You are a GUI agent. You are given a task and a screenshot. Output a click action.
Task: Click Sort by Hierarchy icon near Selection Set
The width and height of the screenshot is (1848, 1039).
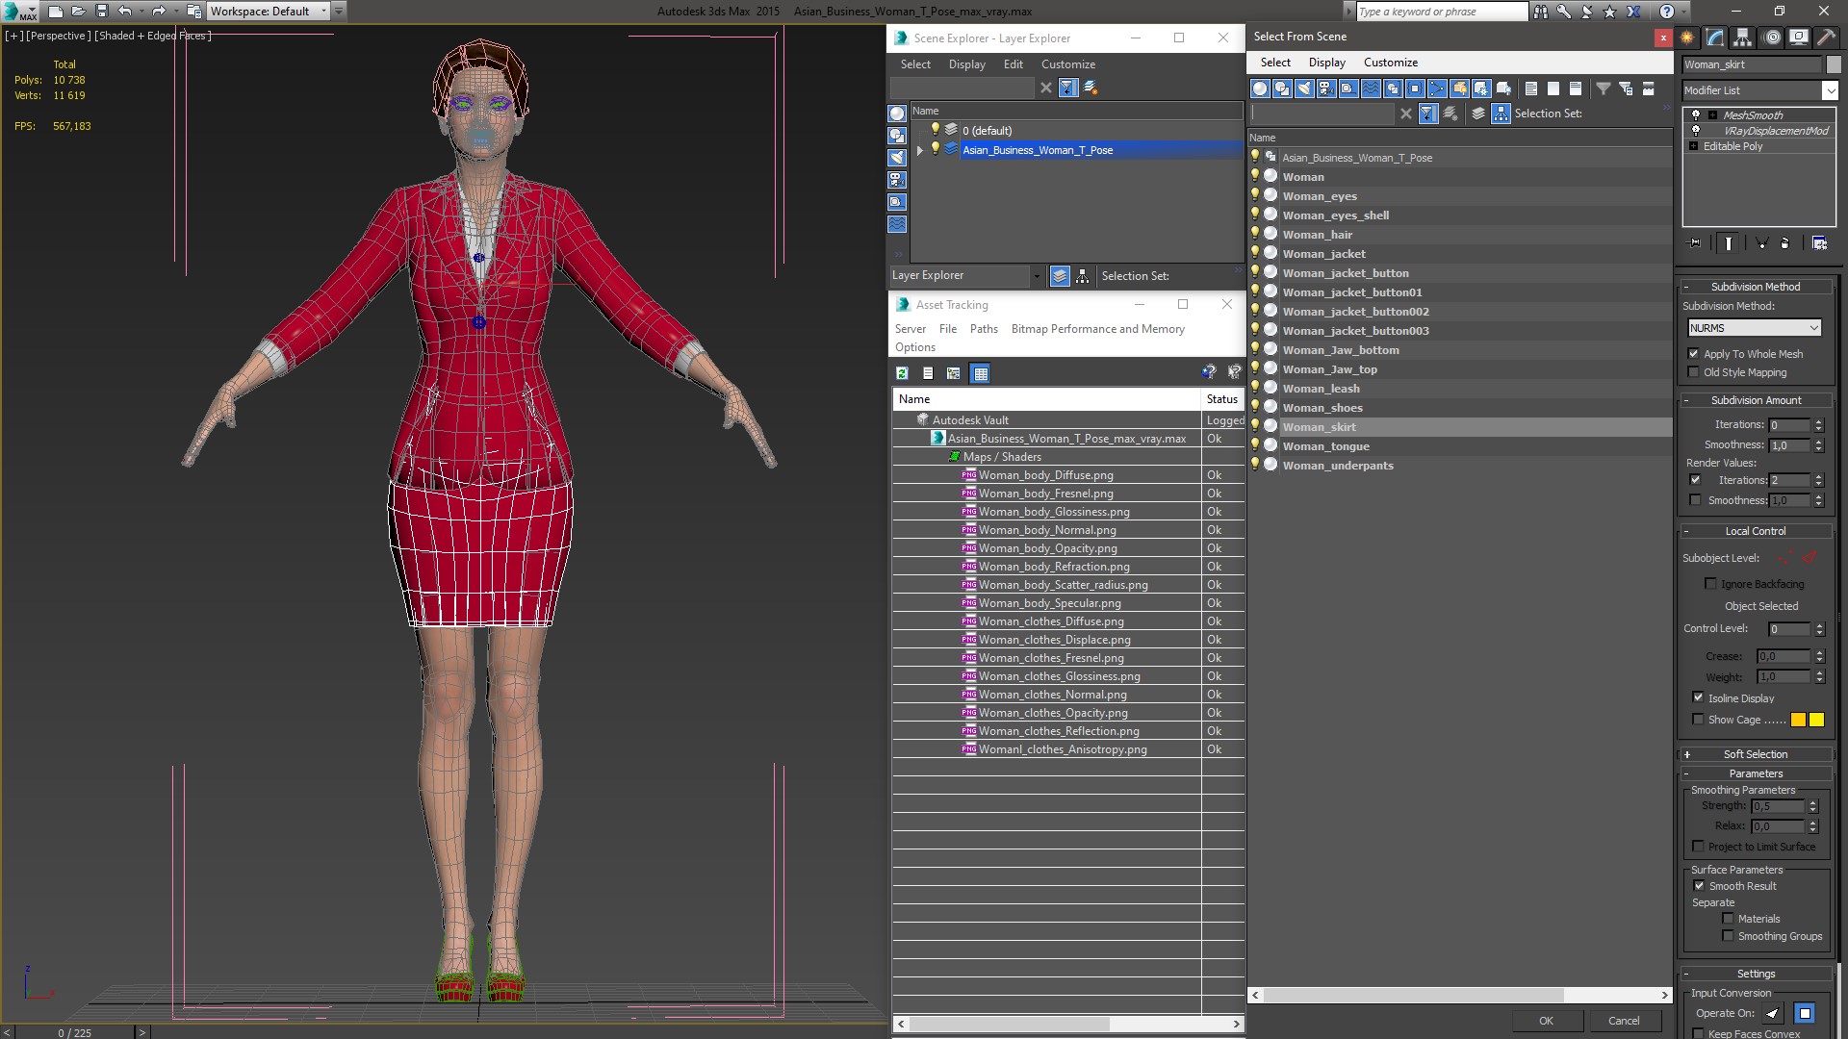1501,114
